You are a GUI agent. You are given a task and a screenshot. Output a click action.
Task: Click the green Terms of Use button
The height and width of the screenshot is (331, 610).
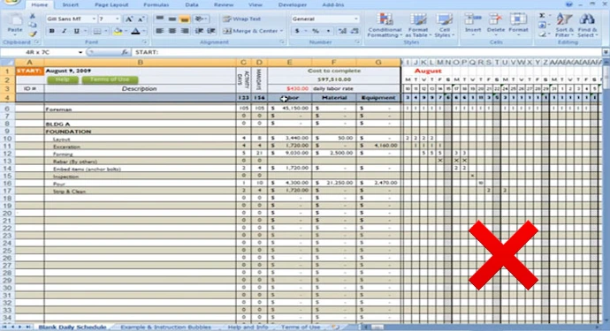(110, 79)
